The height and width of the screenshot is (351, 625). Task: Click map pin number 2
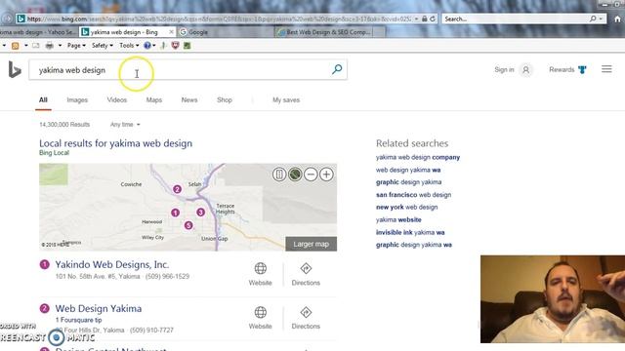click(x=178, y=189)
